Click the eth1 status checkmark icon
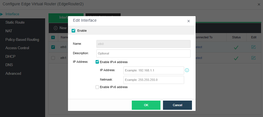 click(x=236, y=58)
